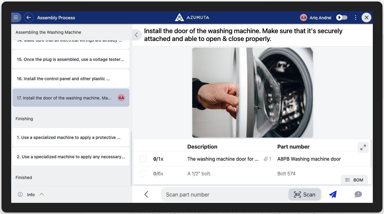Open the three-dot options menu
384x214 pixels.
(356, 17)
